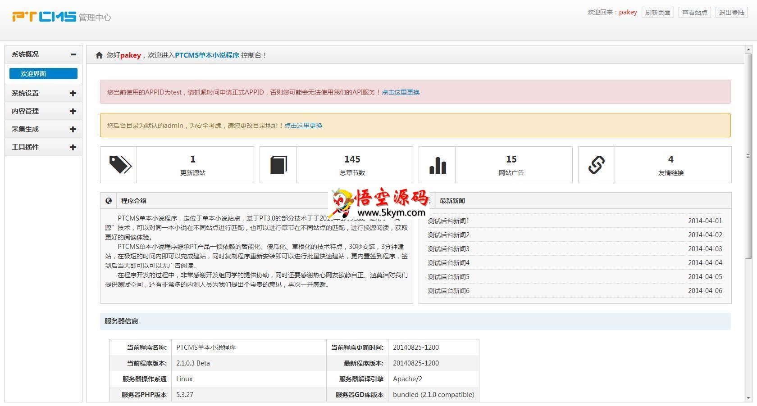Viewport: 757px width, 406px height.
Task: Click the home icon in welcome bar
Action: coord(99,55)
